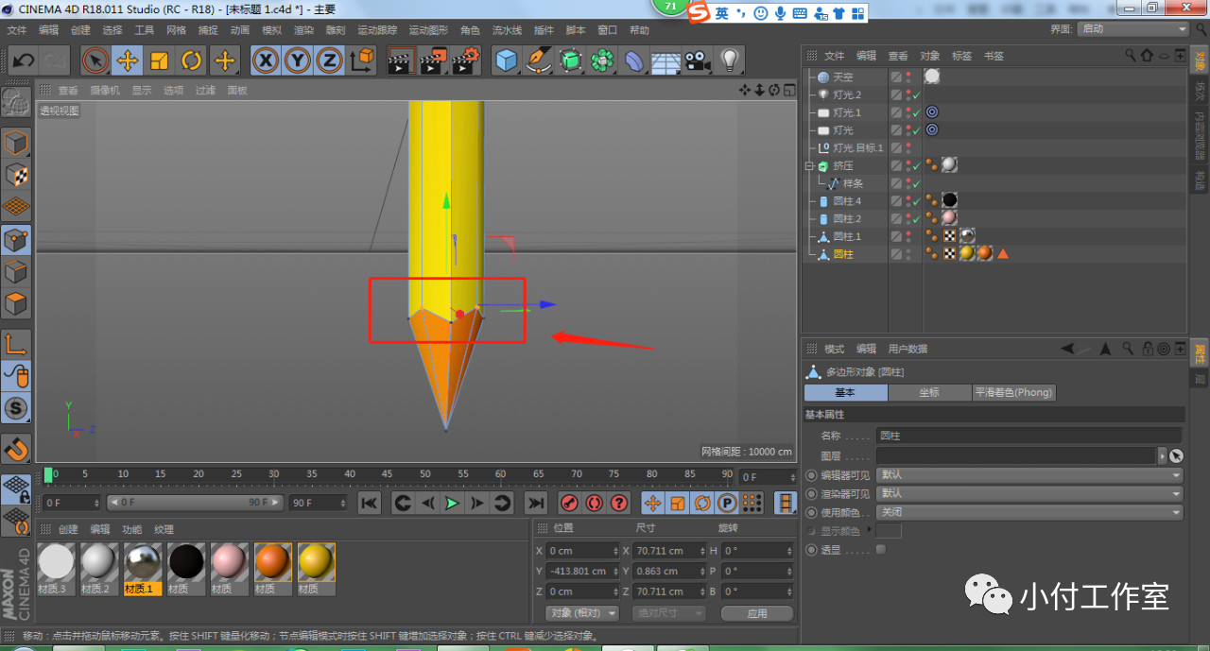
Task: Click the cube primitive object icon
Action: pos(508,61)
